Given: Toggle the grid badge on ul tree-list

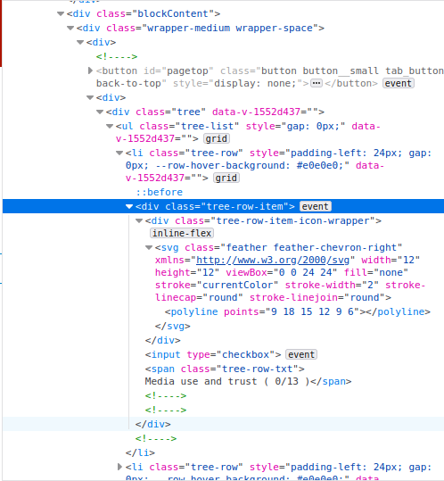Looking at the screenshot, I should 217,138.
